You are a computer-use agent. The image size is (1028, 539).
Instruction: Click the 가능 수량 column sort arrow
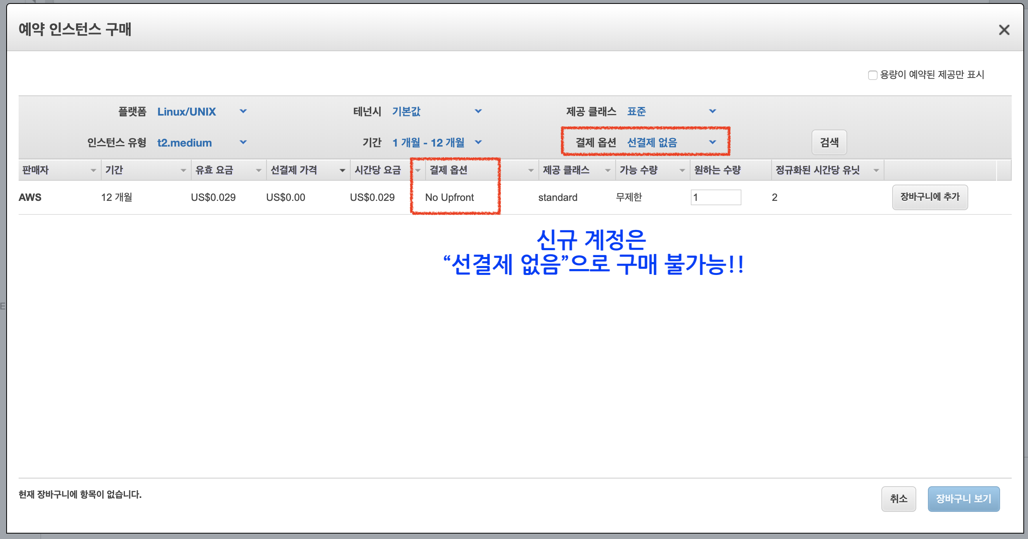(682, 170)
